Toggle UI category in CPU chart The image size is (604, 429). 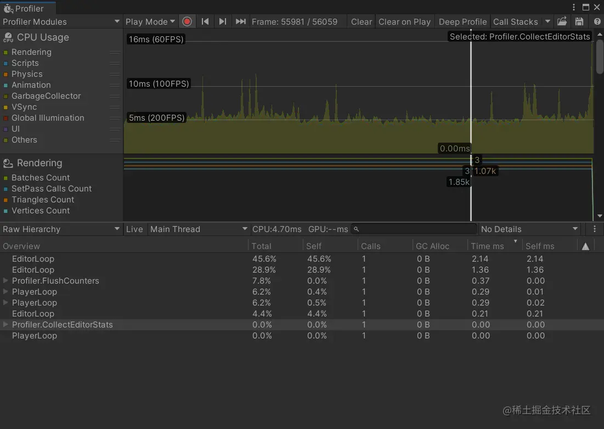tap(6, 129)
